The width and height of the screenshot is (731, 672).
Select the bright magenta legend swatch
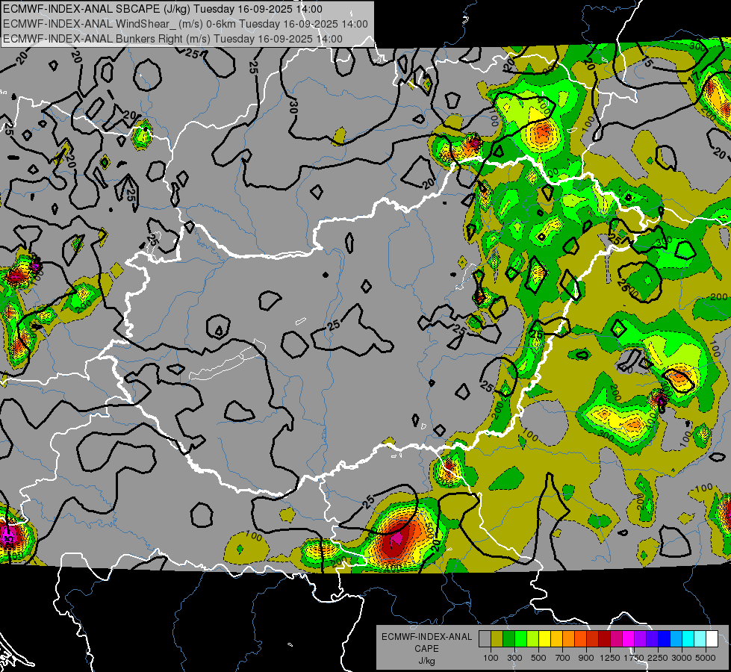pos(629,638)
